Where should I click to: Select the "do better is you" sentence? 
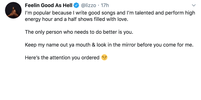pos(79,32)
